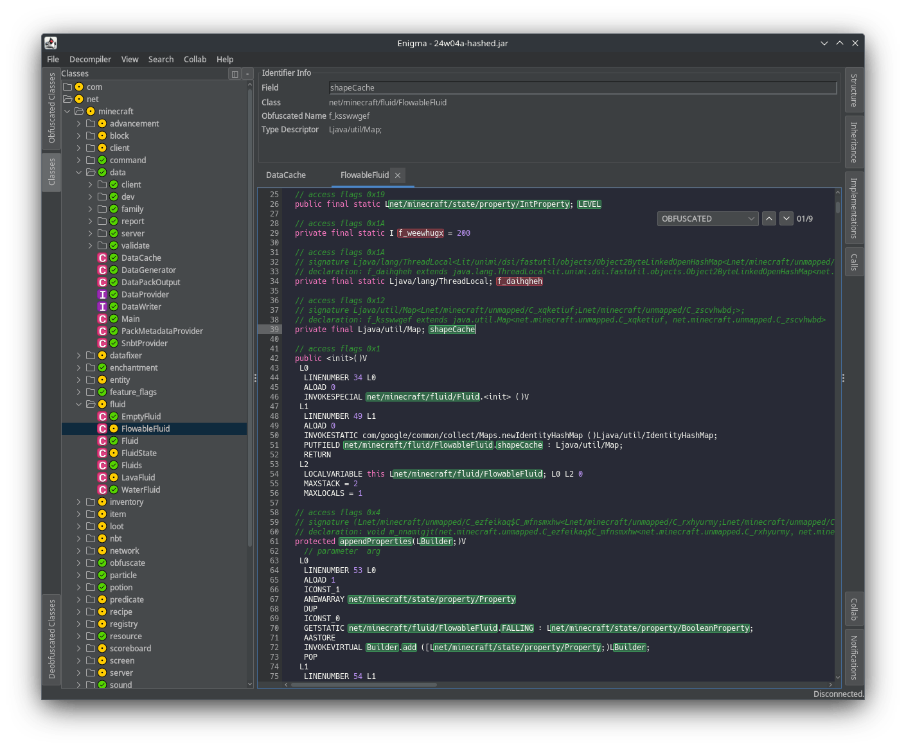Click the purple interface icon beside DataProvider

(103, 294)
